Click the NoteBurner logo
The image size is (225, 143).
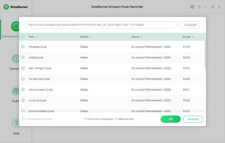point(16,7)
